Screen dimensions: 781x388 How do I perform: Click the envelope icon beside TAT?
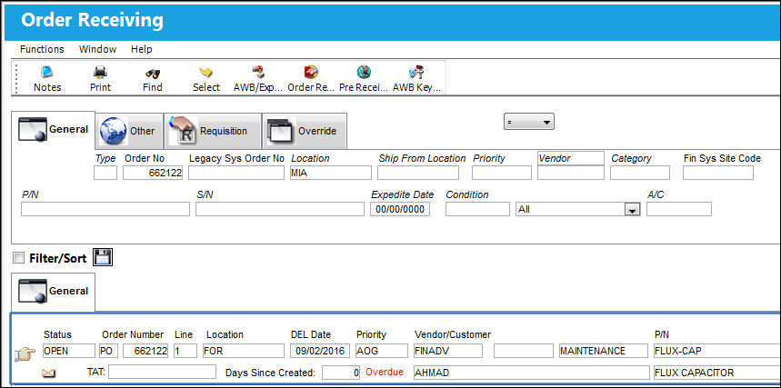tap(49, 373)
